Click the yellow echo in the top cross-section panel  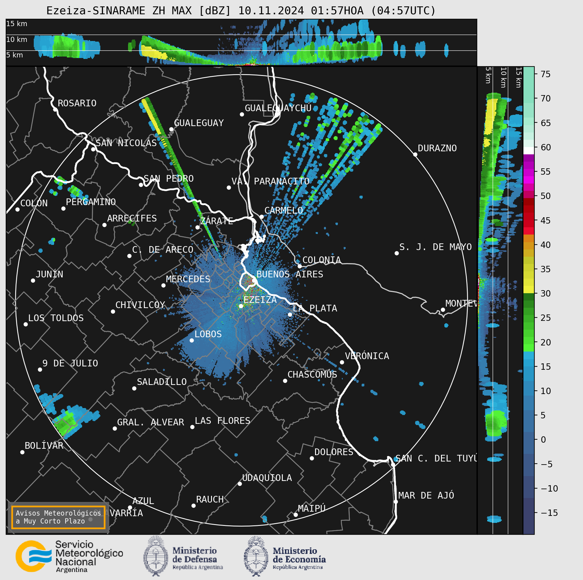pyautogui.click(x=154, y=53)
